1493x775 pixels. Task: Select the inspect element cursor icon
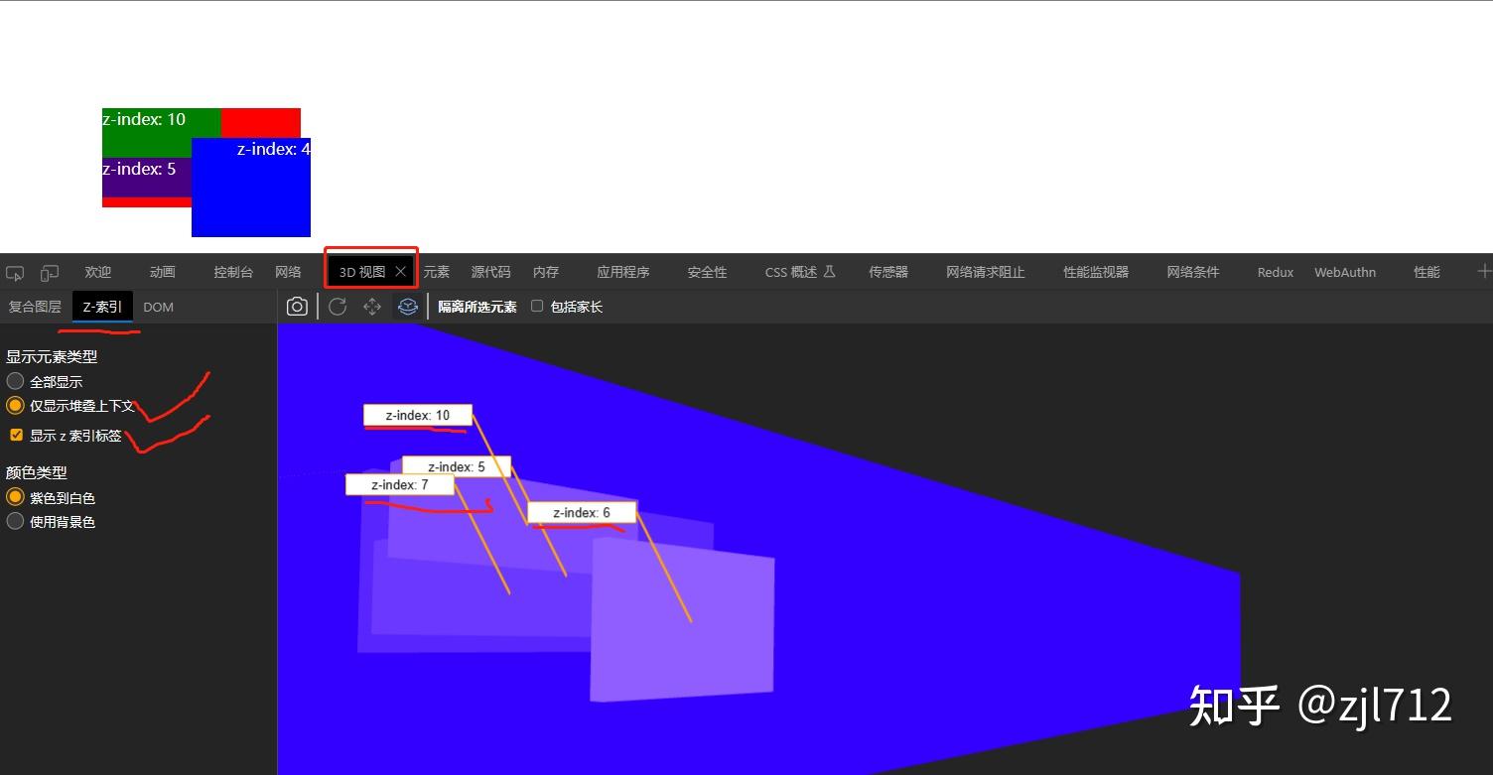[x=15, y=272]
